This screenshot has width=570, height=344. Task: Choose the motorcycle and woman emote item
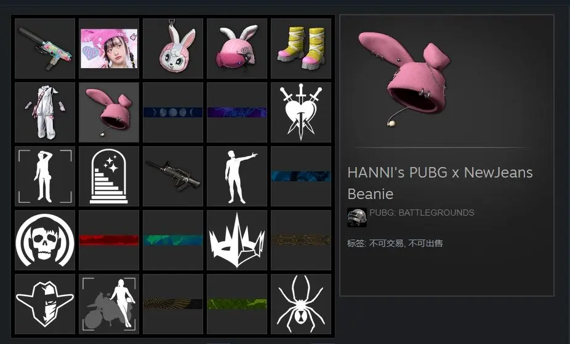[109, 304]
